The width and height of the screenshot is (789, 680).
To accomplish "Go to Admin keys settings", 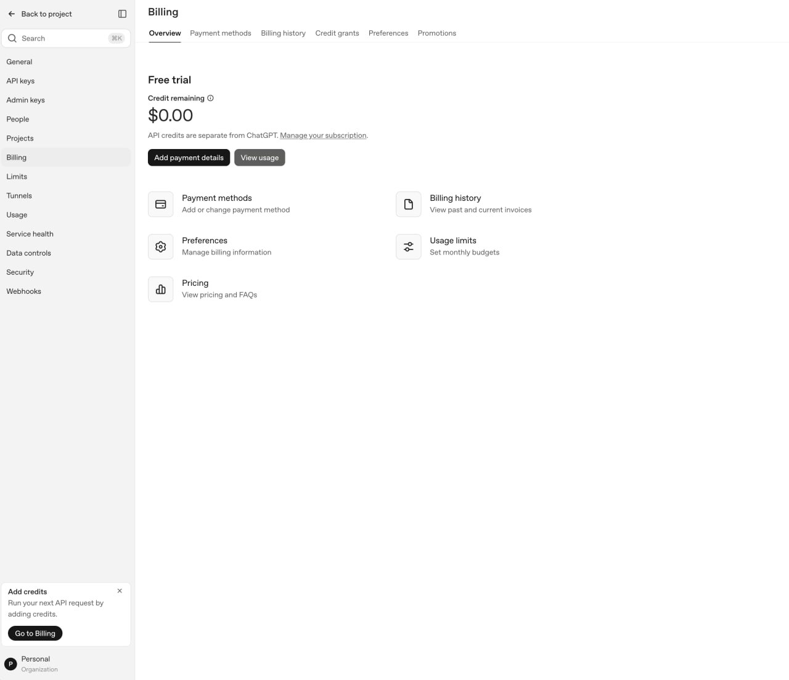I will pos(66,100).
